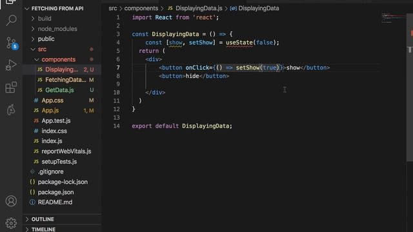This screenshot has height=232, width=413.
Task: Click the 'U' status beside GetData.js
Action: click(92, 90)
